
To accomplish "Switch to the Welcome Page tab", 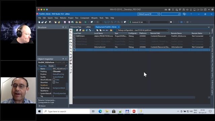I will coord(76,27).
